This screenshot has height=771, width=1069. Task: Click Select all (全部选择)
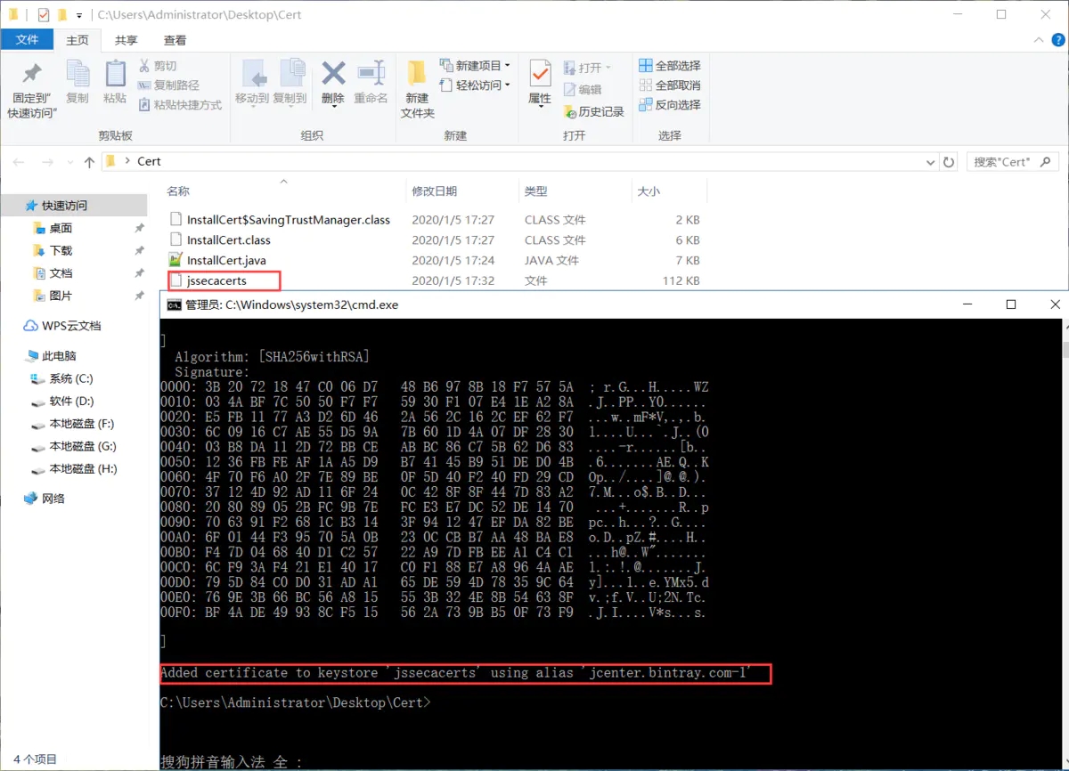click(670, 66)
